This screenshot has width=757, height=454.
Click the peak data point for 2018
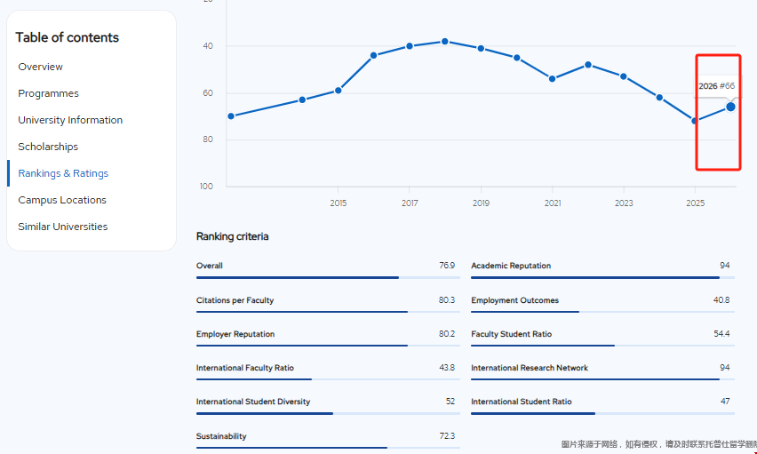[x=445, y=42]
